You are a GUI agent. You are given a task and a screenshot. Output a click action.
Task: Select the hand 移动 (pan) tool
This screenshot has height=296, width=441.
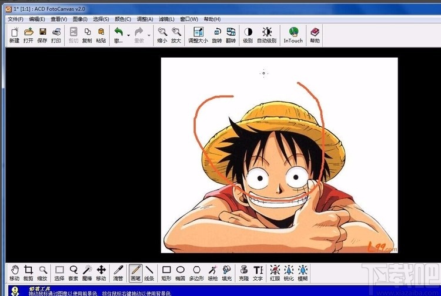[x=14, y=273]
